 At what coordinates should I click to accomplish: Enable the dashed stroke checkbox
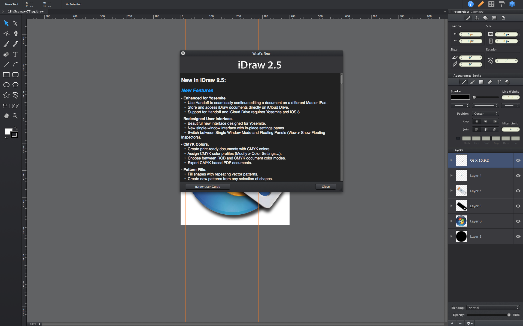click(458, 138)
